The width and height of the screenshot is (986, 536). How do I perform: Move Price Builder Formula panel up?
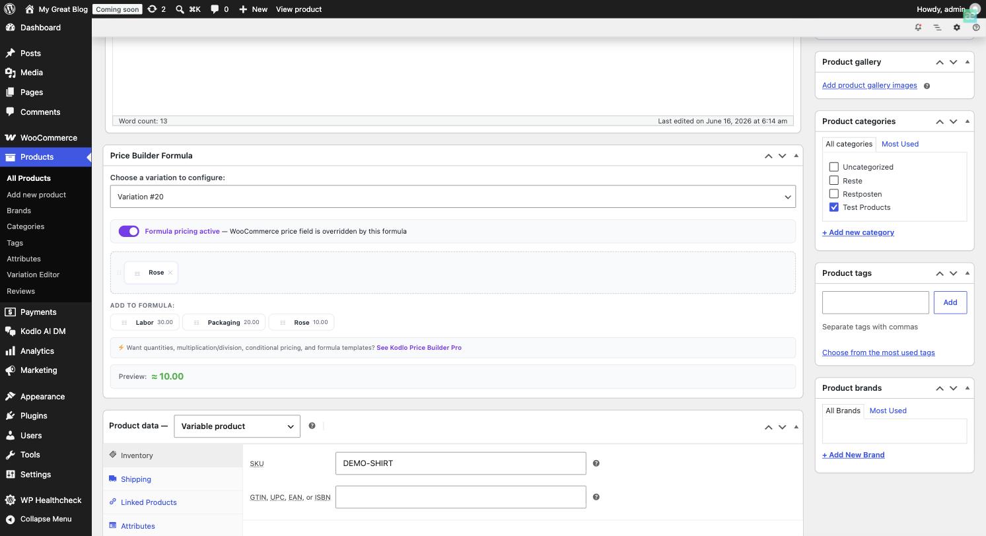pos(768,156)
